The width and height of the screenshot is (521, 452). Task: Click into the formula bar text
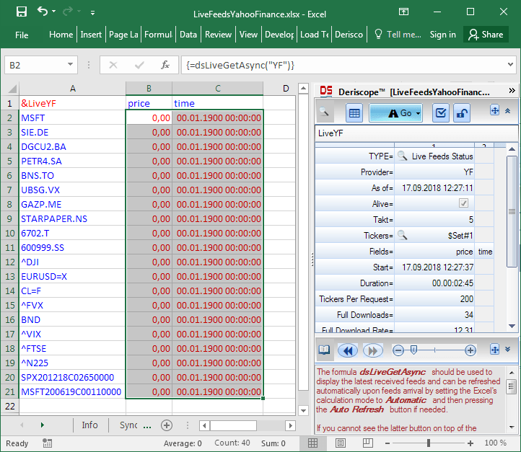(x=342, y=65)
